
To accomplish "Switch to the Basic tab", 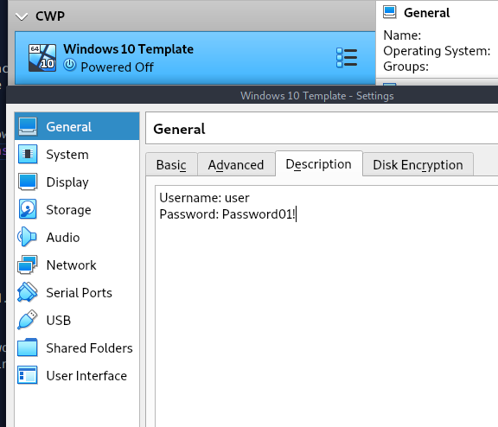I will point(171,164).
